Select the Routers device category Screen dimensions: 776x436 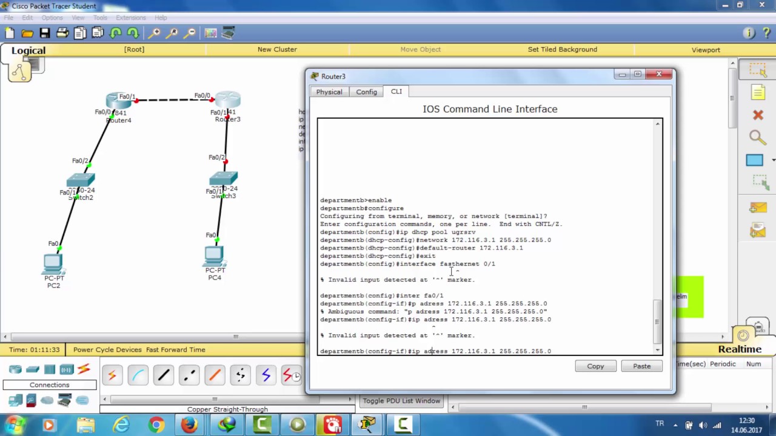coord(15,369)
